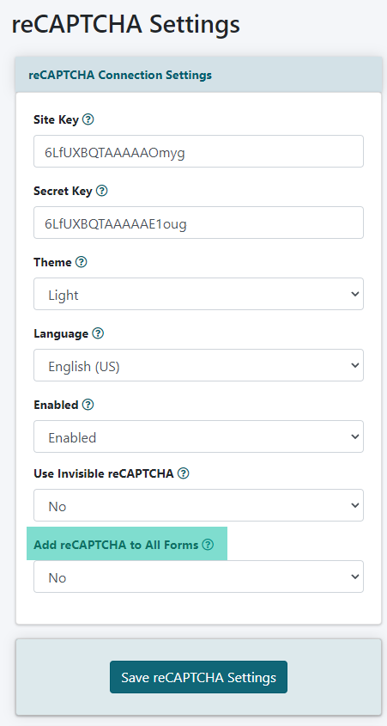Focus the Secret Key input field

(198, 223)
